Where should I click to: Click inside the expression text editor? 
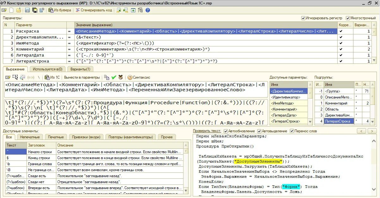(x=135, y=89)
